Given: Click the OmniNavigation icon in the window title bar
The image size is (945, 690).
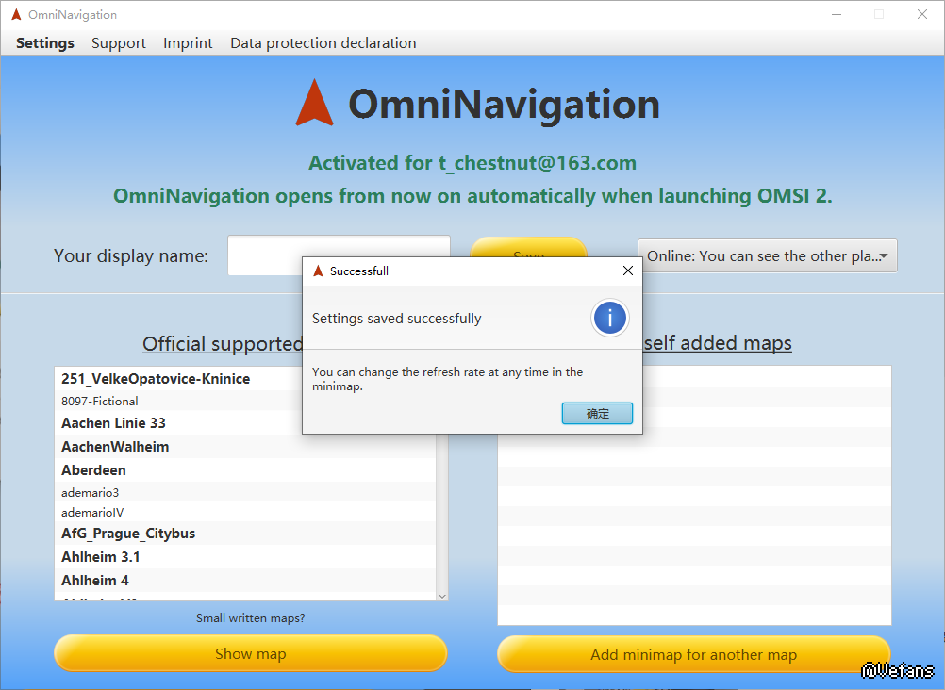Looking at the screenshot, I should tap(16, 14).
